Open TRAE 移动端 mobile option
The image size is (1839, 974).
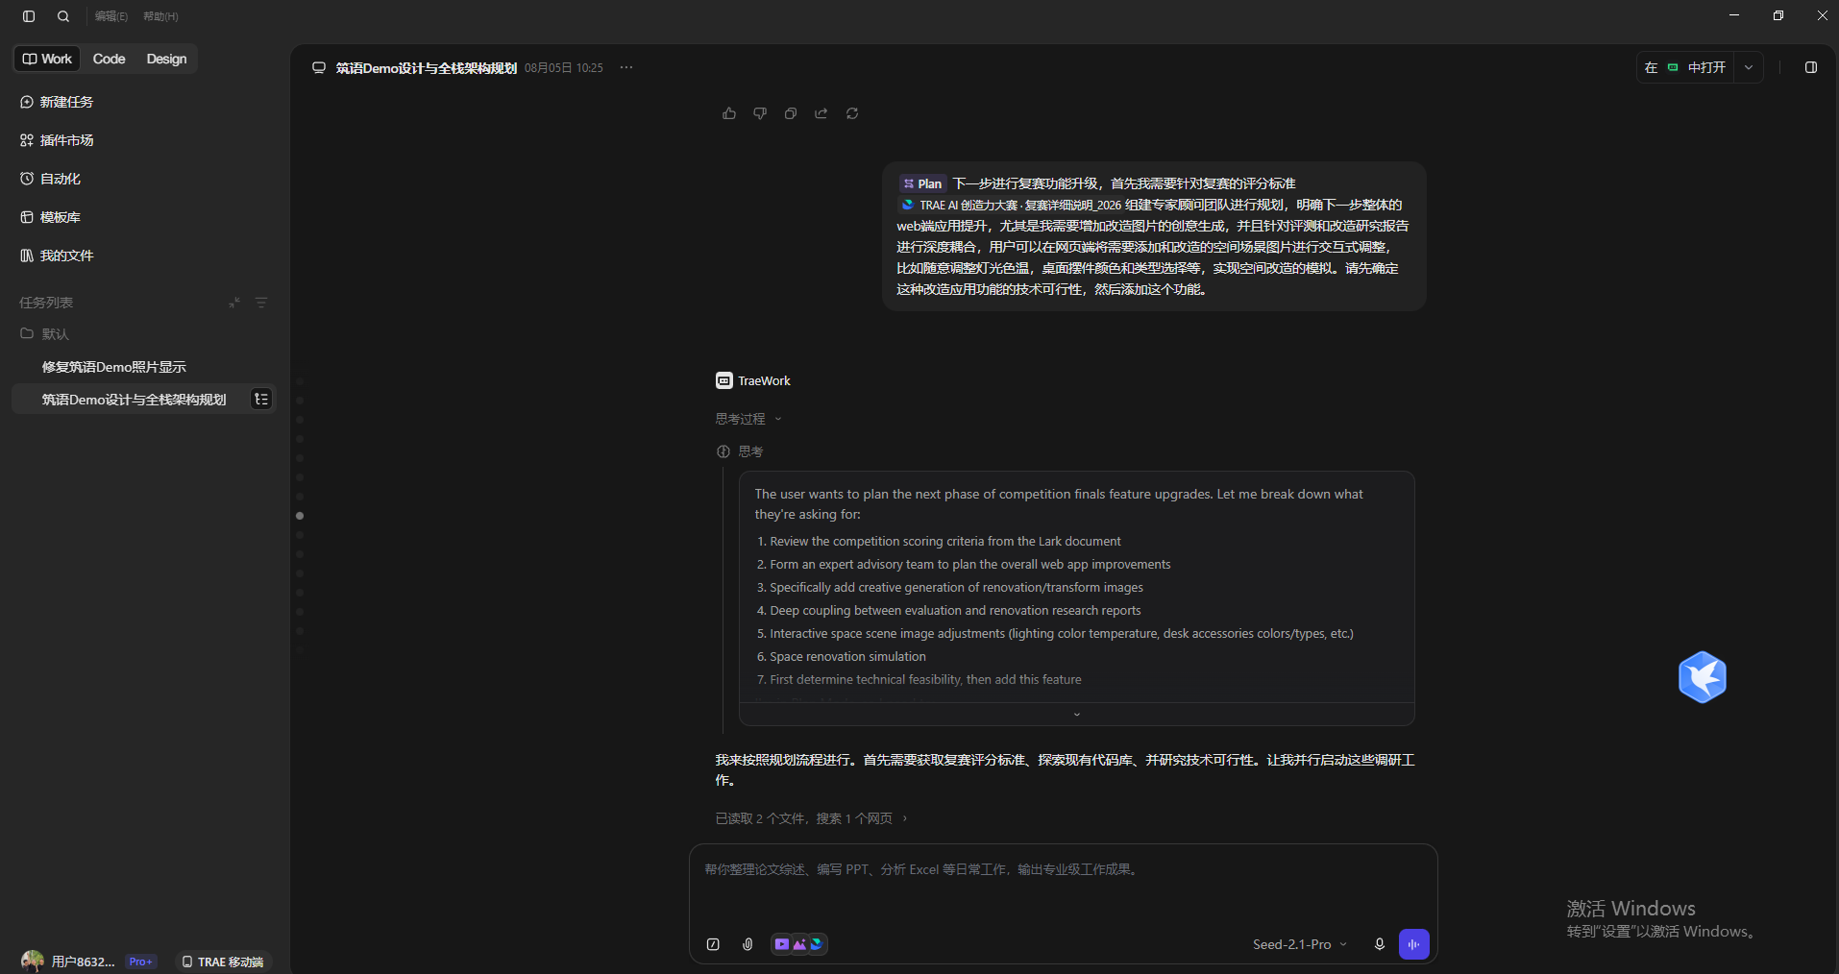(x=223, y=962)
